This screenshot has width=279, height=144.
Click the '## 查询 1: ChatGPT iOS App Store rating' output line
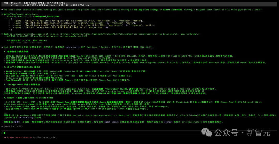[x=47, y=36]
